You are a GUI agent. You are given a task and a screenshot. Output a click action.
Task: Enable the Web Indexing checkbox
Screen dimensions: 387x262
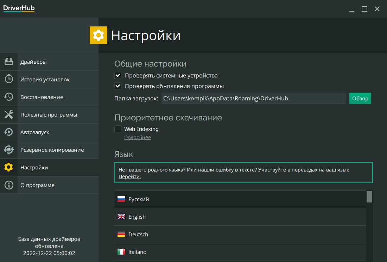118,129
